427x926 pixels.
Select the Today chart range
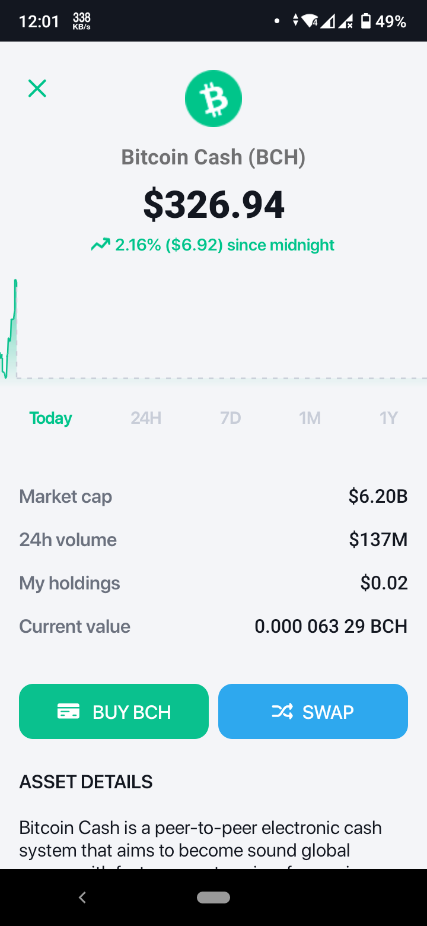(51, 418)
